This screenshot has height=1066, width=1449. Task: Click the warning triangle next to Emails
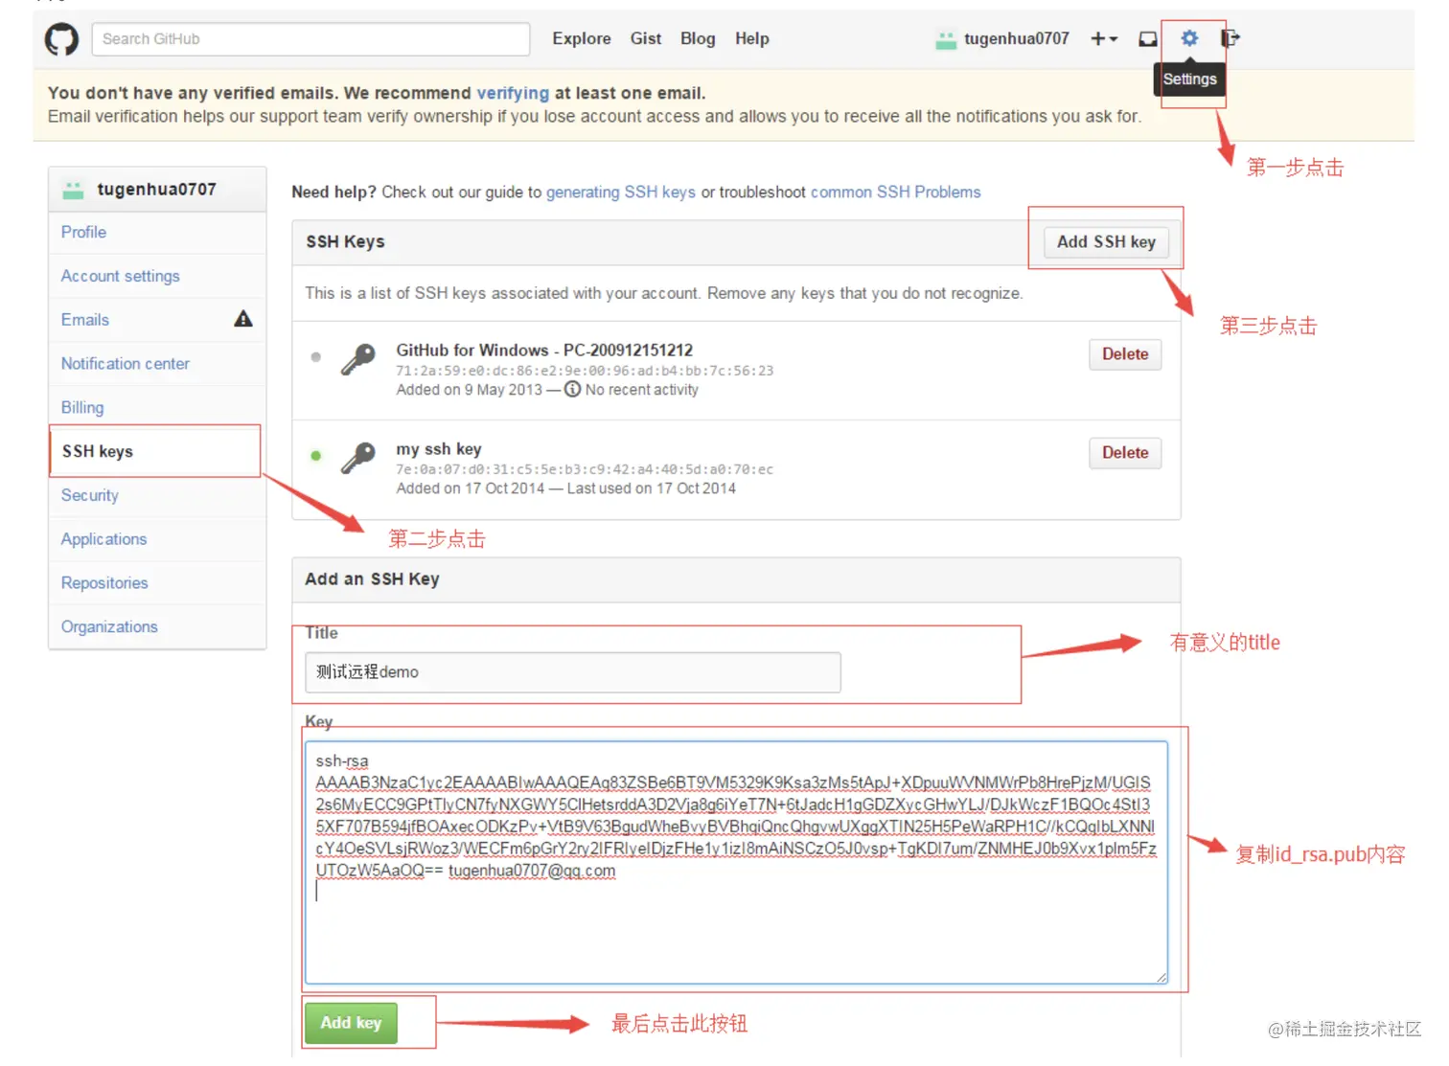tap(243, 319)
